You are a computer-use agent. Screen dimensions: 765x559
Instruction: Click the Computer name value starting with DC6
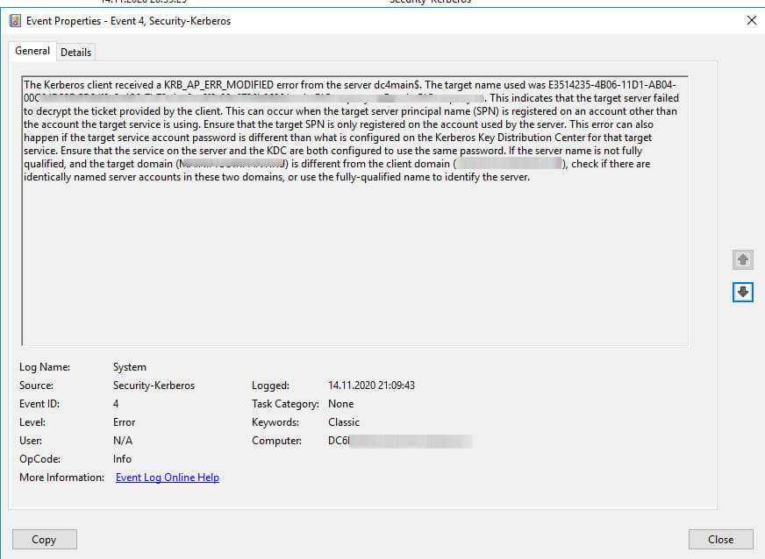click(399, 441)
